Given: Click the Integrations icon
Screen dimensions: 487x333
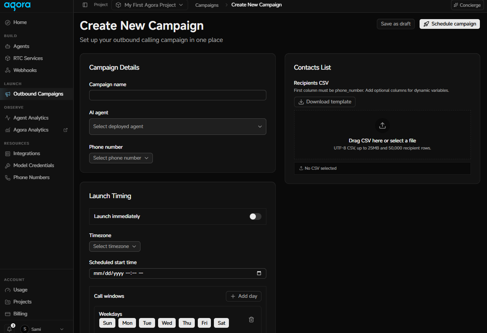Looking at the screenshot, I should tap(7, 154).
